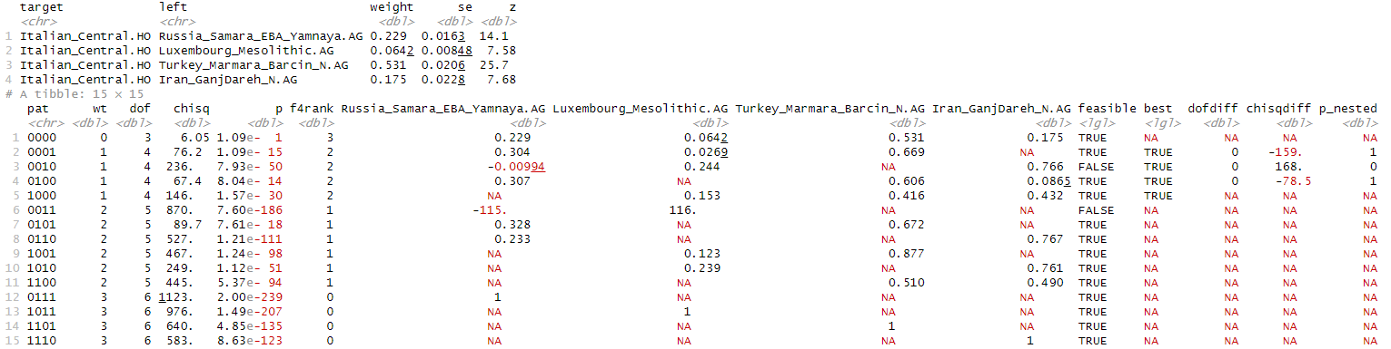This screenshot has width=1391, height=349.
Task: Select the Luxembourg weight 0.0269
Action: pyautogui.click(x=706, y=151)
